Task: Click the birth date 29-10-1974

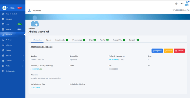Action: click(113, 60)
